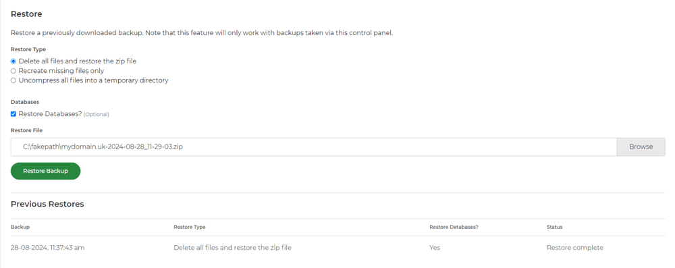Click the Backup column header
The width and height of the screenshot is (675, 268).
(x=20, y=227)
